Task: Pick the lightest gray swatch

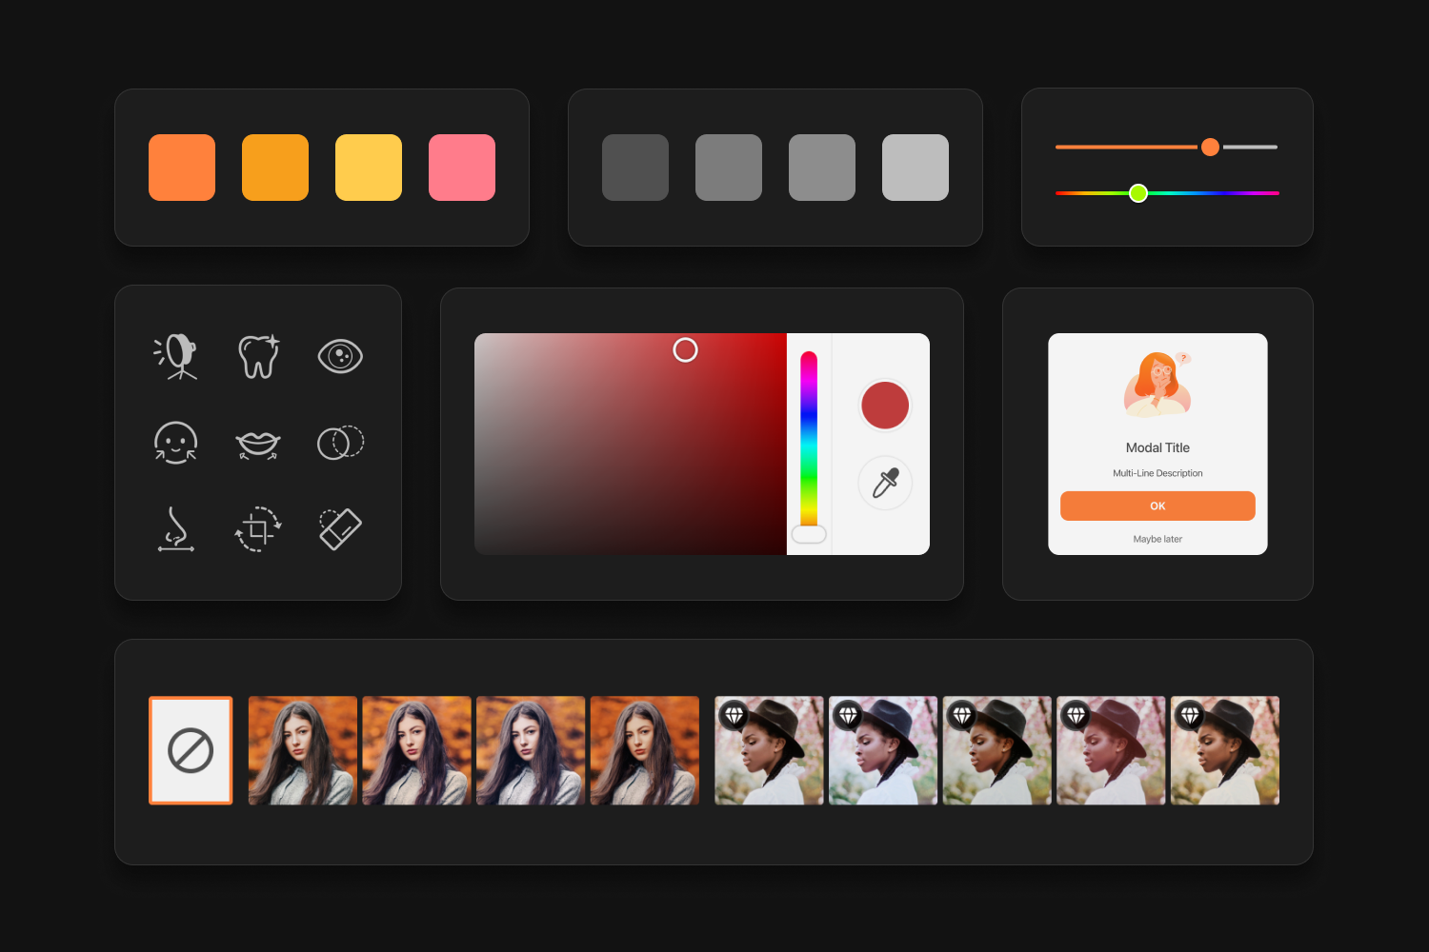Action: coord(916,168)
